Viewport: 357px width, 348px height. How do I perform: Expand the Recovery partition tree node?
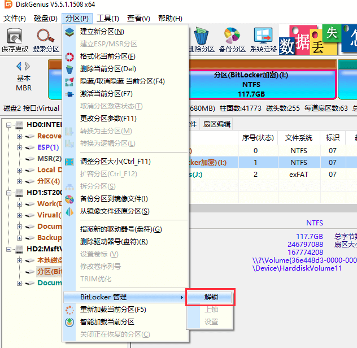pyautogui.click(x=19, y=136)
